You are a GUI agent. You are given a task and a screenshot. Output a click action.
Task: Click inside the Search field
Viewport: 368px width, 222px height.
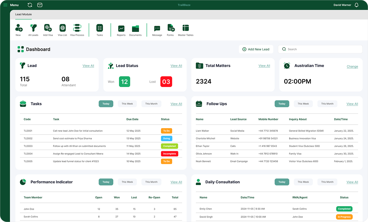320,49
